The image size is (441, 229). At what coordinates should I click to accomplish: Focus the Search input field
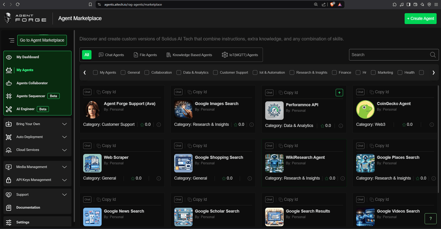(x=394, y=55)
